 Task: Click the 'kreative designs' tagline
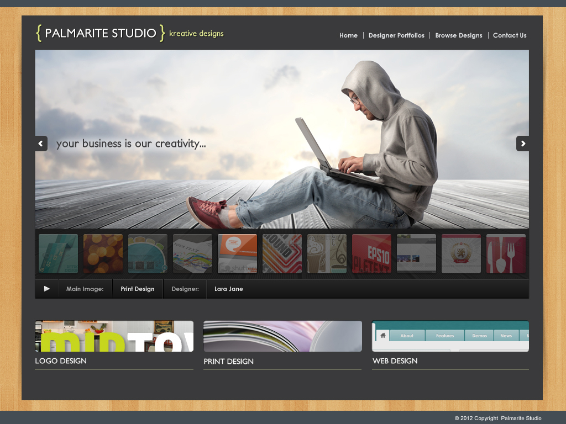(x=196, y=34)
